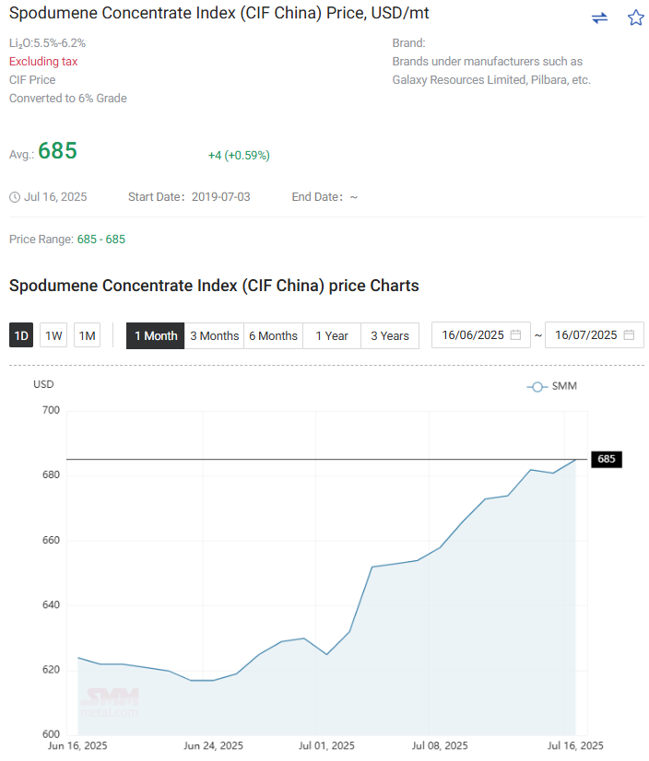Add to favorites with star icon
The height and width of the screenshot is (761, 649).
pyautogui.click(x=635, y=18)
